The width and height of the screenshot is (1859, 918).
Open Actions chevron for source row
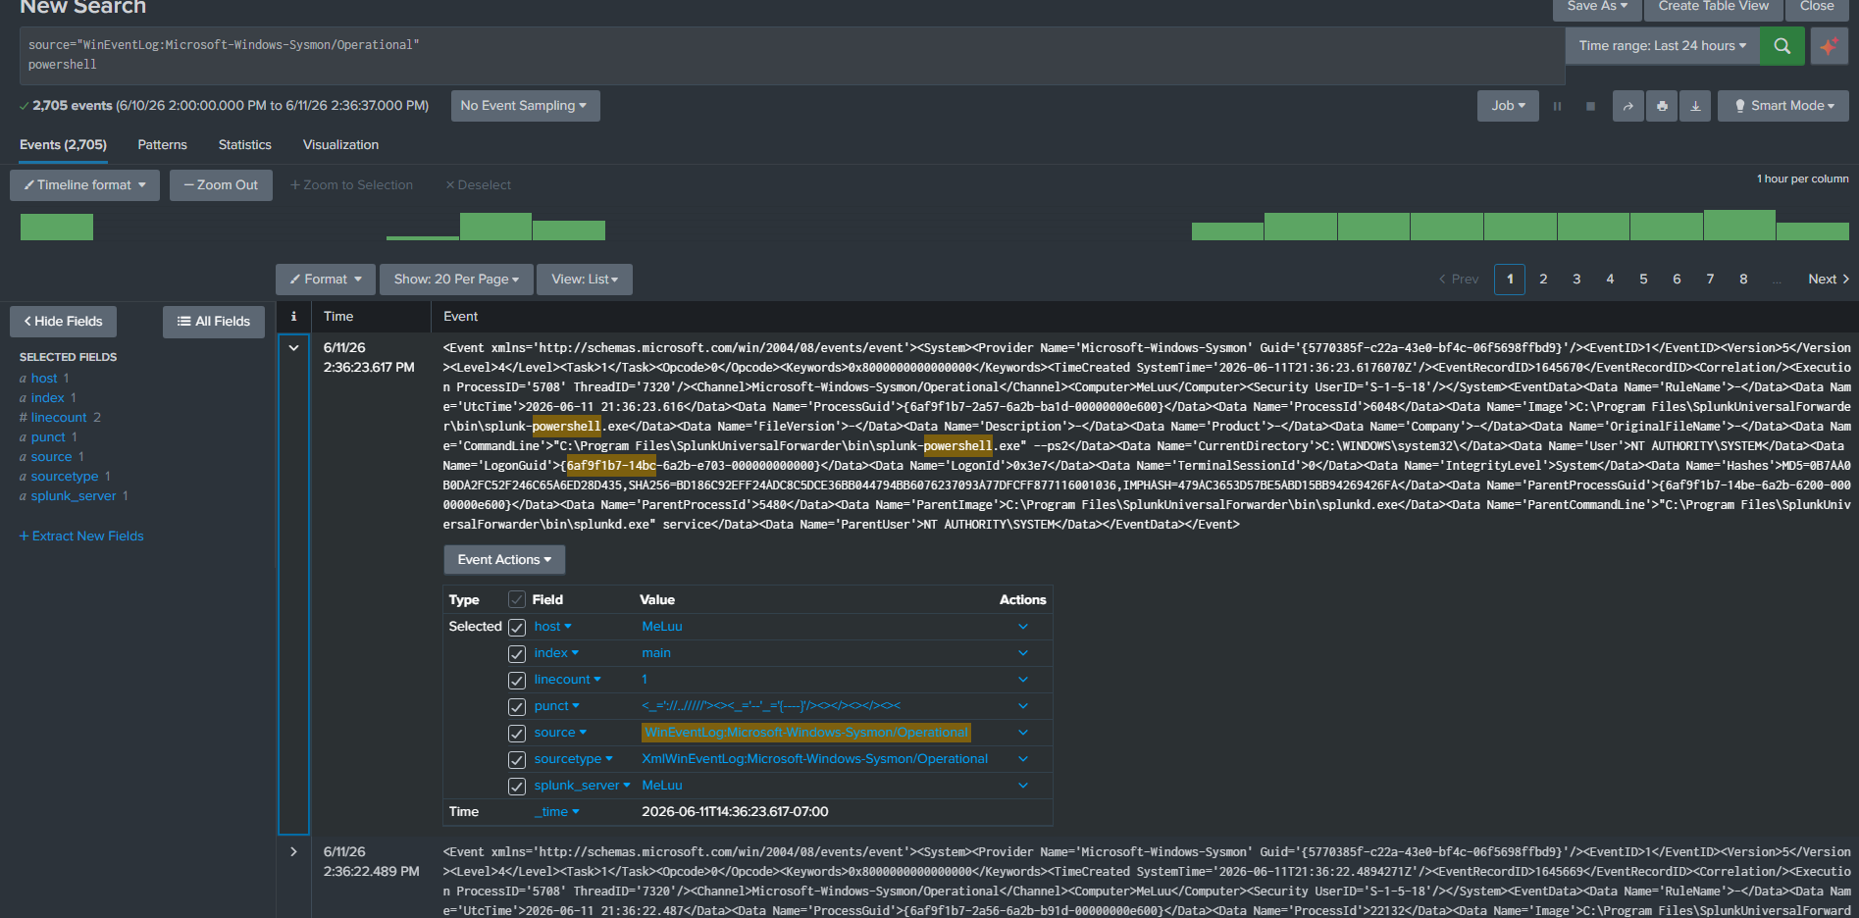click(x=1023, y=733)
